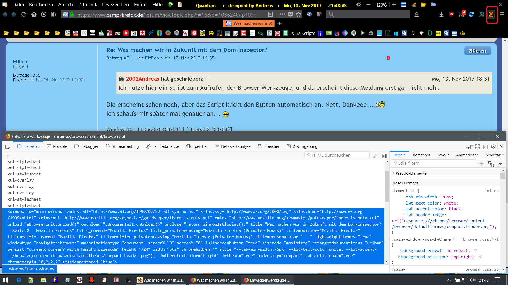Bookmark the page with the star icon
Image resolution: width=508 pixels, height=285 pixels.
tap(298, 15)
